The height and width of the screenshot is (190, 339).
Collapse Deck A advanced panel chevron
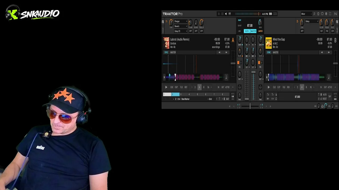tap(233, 87)
